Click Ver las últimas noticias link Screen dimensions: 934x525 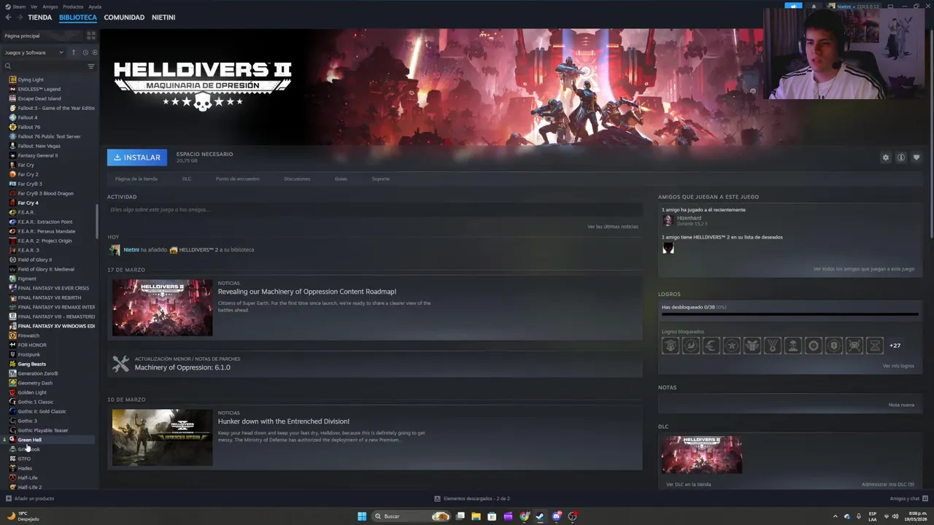[x=613, y=227]
